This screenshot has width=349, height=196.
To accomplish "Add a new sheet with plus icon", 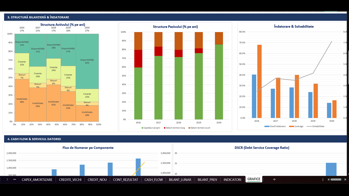I will pos(274,179).
